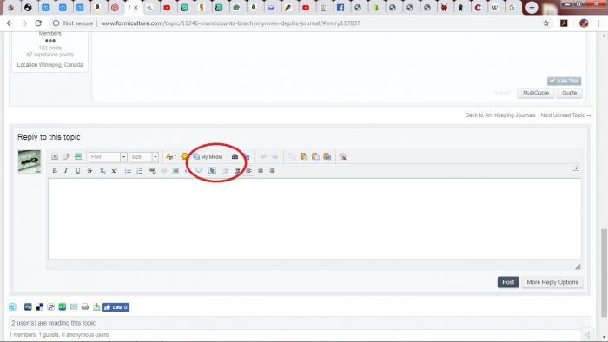Screen dimensions: 608x342
Task: Click the My Media button
Action: [208, 156]
